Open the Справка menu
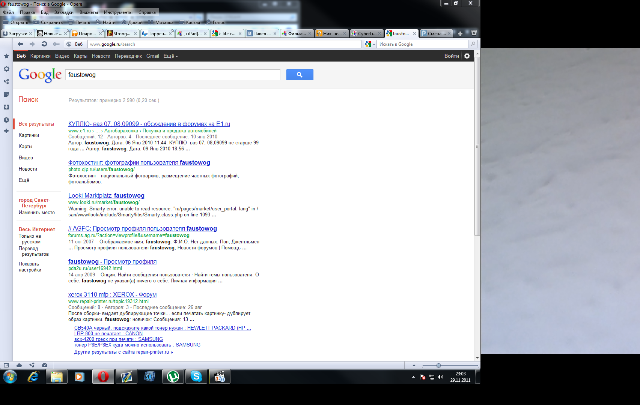Image resolution: width=640 pixels, height=405 pixels. coord(147,12)
